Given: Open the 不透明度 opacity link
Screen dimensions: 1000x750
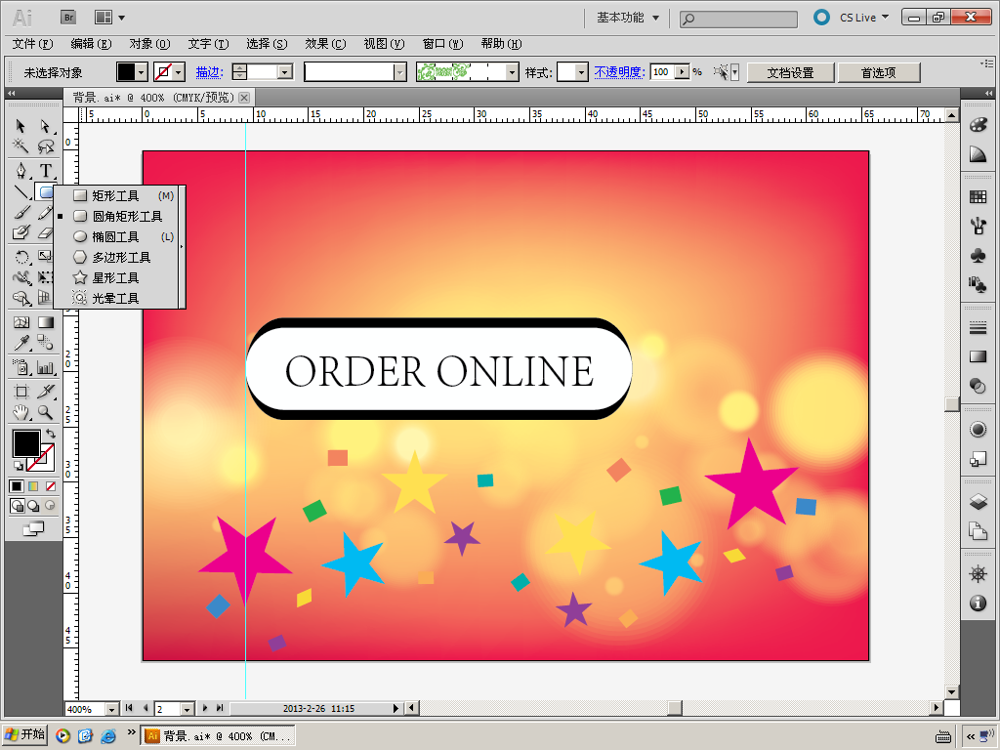Looking at the screenshot, I should (619, 72).
